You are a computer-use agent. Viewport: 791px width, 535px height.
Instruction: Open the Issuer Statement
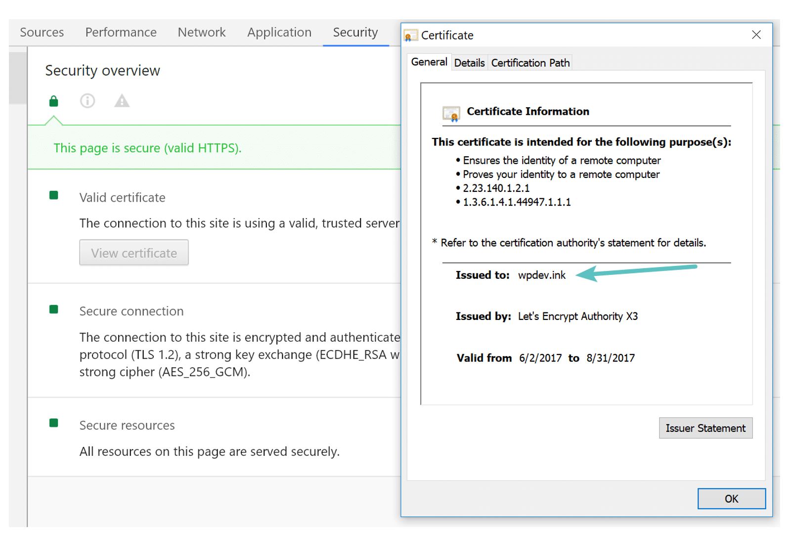pos(705,428)
